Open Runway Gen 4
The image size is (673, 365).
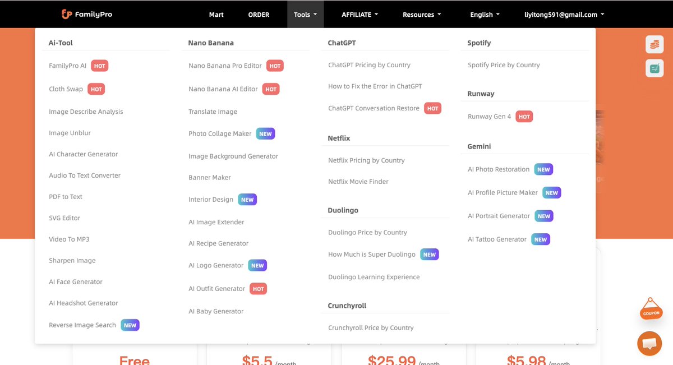pyautogui.click(x=489, y=117)
